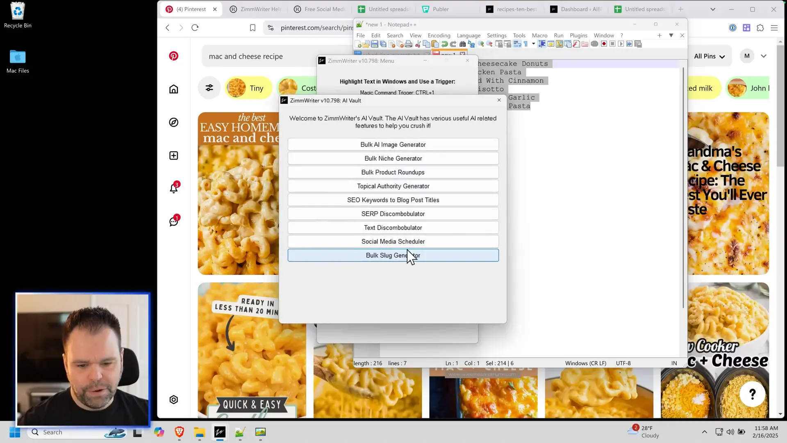Open the Plugins menu in Notepad++
This screenshot has width=787, height=443.
(578, 35)
